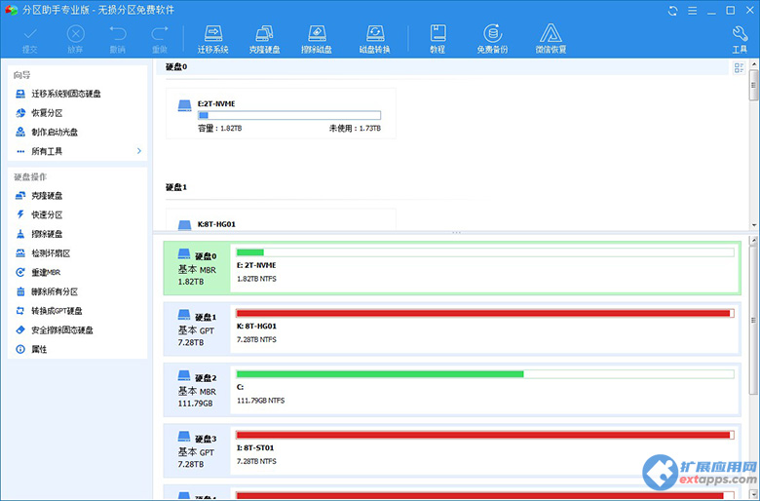Viewport: 760px width, 501px height.
Task: Click 所有工具 dots icon
Action: tap(20, 151)
